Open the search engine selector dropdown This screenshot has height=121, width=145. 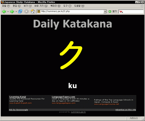(x=121, y=12)
